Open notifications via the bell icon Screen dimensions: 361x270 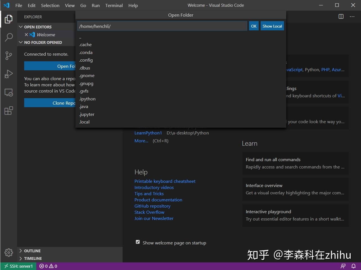353,266
